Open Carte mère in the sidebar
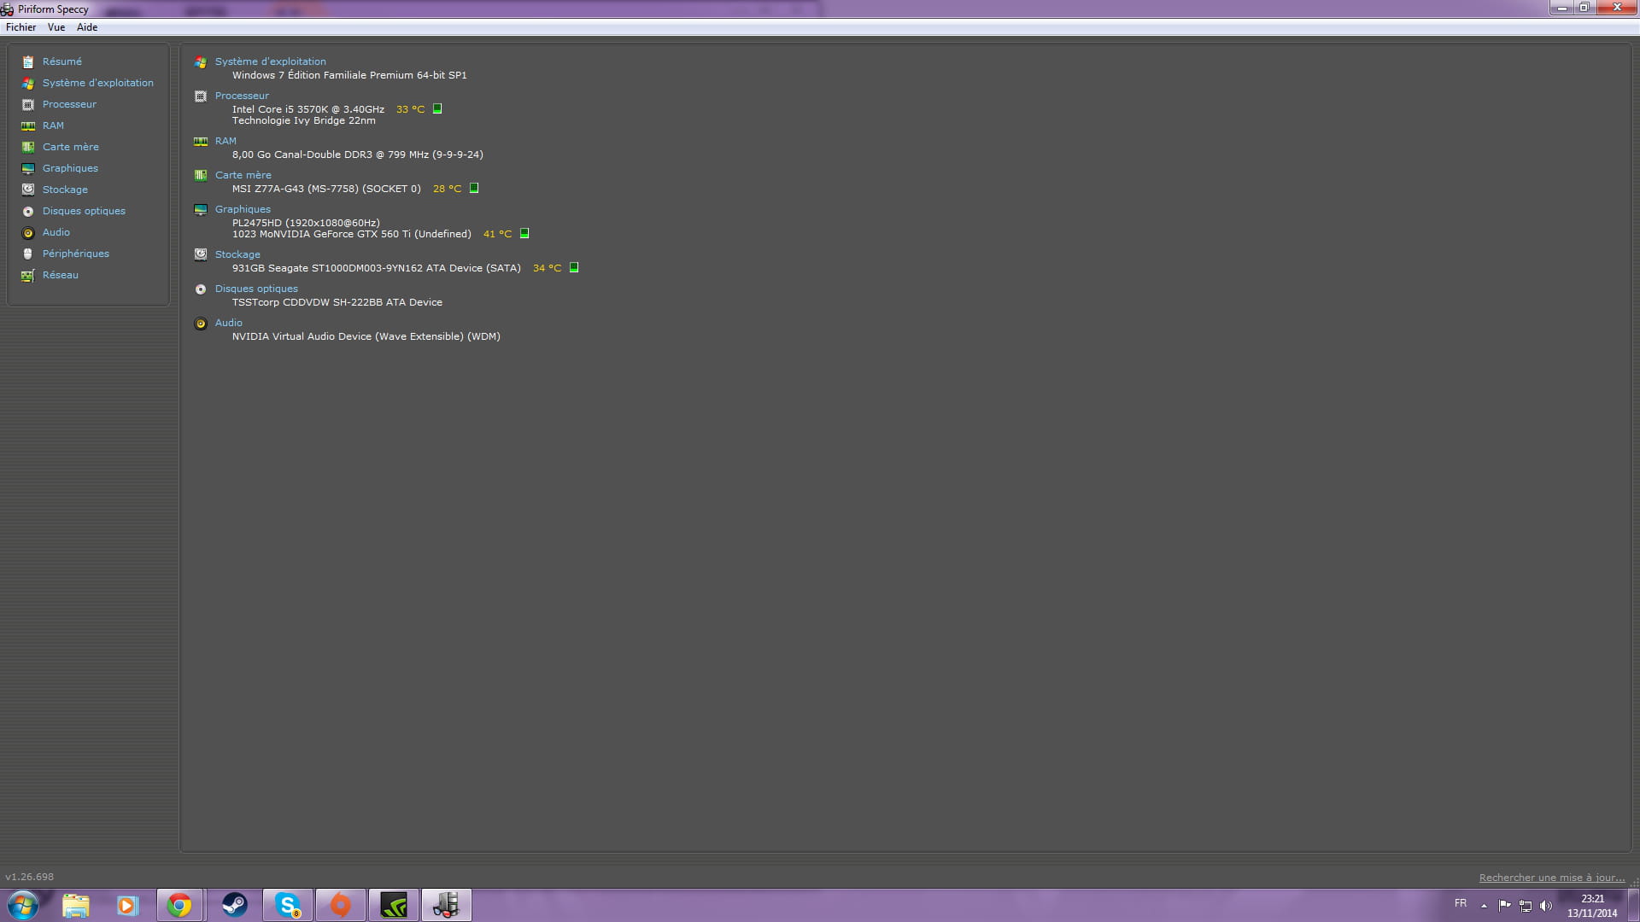Image resolution: width=1640 pixels, height=922 pixels. (70, 147)
